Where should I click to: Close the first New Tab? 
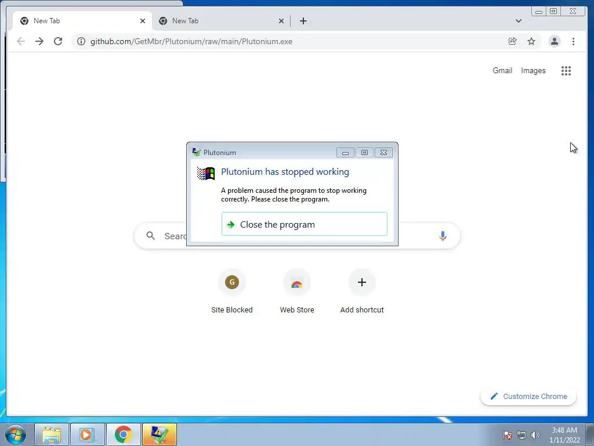click(143, 21)
